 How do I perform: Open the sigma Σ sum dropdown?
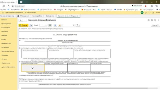coord(78,25)
